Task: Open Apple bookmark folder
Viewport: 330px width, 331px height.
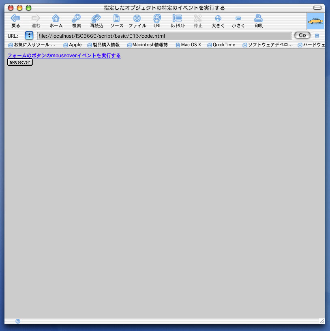Action: 73,45
